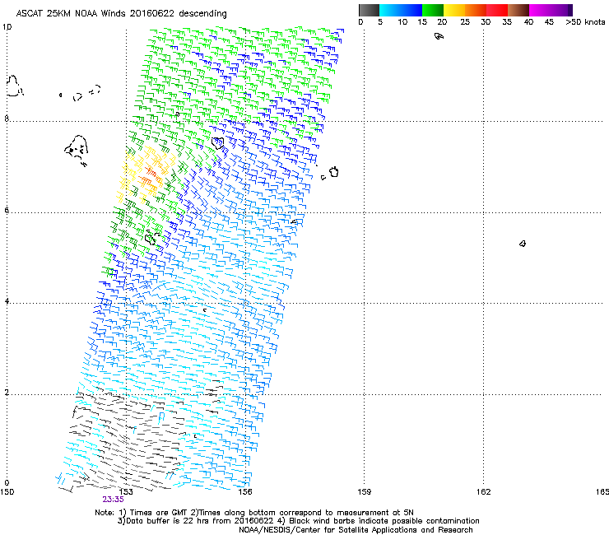Click the latitude label '8'
Image resolution: width=609 pixels, height=535 pixels.
[7, 119]
